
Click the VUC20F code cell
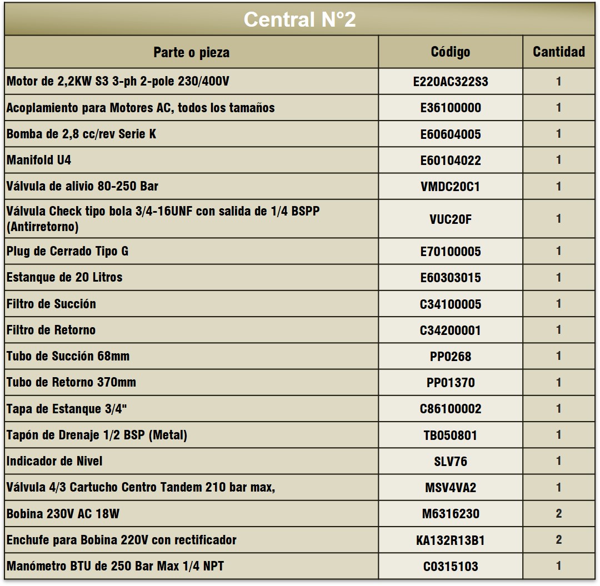(451, 219)
